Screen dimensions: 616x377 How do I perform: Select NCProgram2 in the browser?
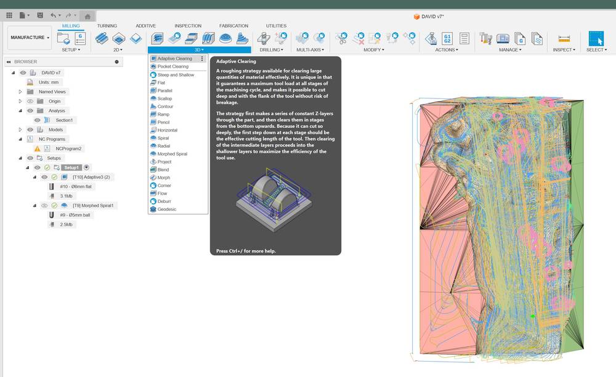[x=68, y=149]
